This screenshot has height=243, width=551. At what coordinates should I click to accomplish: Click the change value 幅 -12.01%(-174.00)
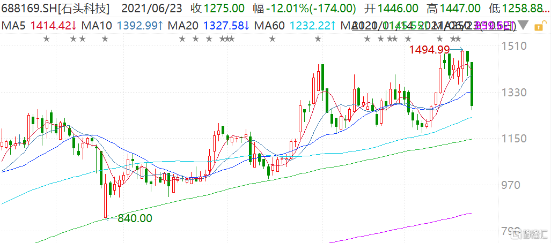(x=304, y=7)
